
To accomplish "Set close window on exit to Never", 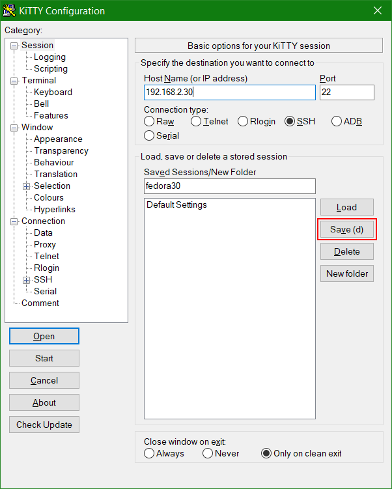I will pos(208,453).
